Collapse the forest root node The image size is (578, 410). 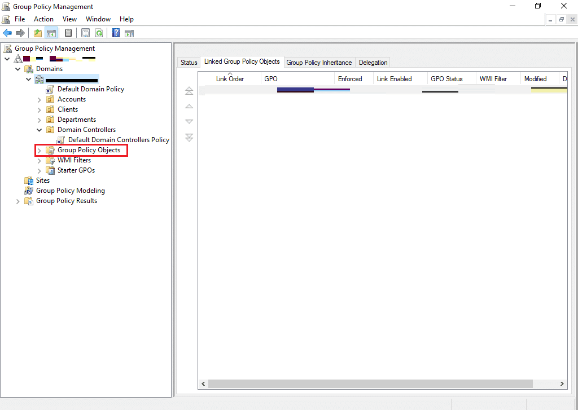pyautogui.click(x=7, y=59)
